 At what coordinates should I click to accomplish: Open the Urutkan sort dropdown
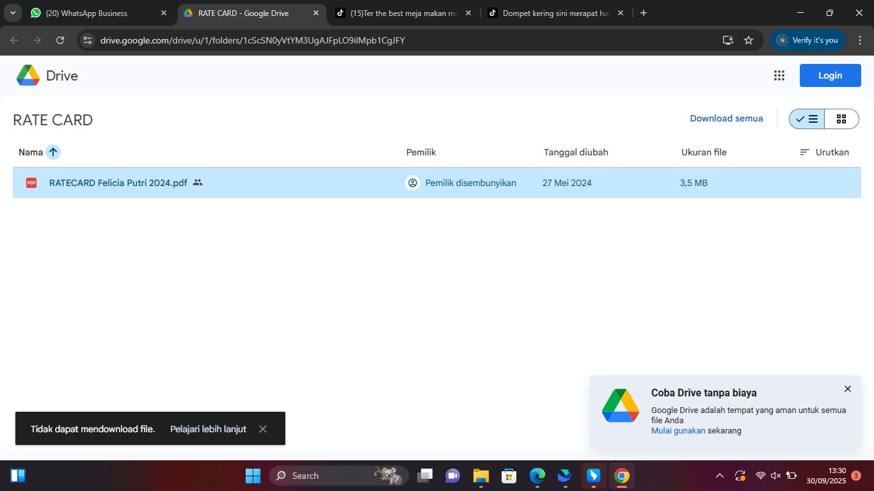pos(825,152)
